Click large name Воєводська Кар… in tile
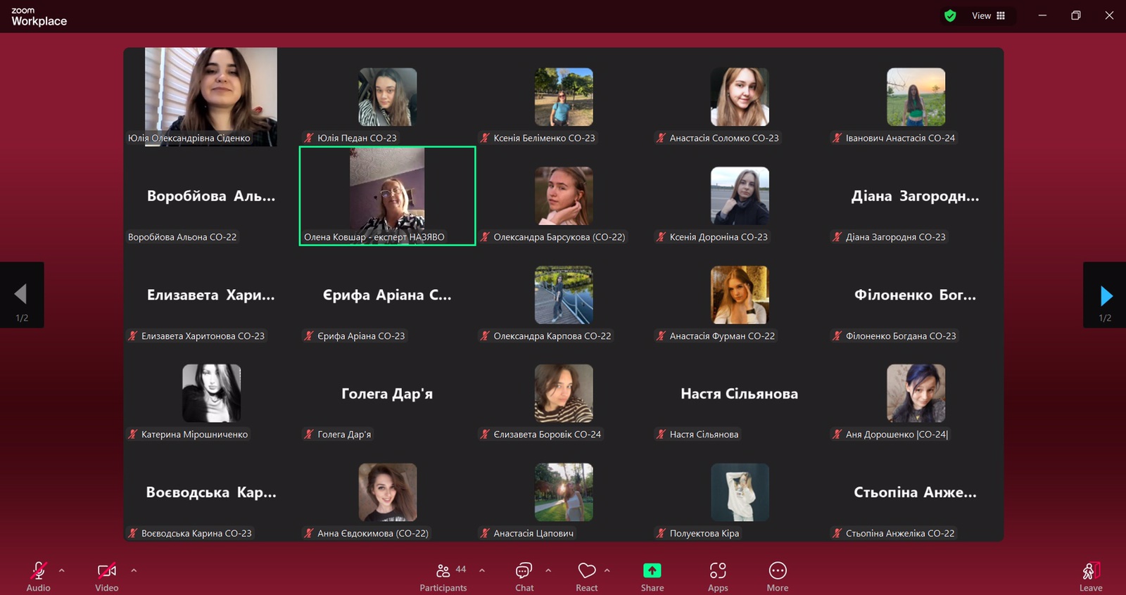 pyautogui.click(x=211, y=492)
